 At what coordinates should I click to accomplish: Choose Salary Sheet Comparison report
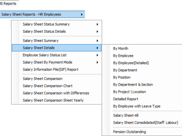click(x=43, y=79)
